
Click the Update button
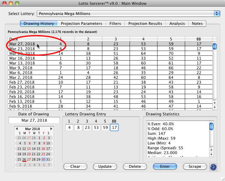(105, 167)
